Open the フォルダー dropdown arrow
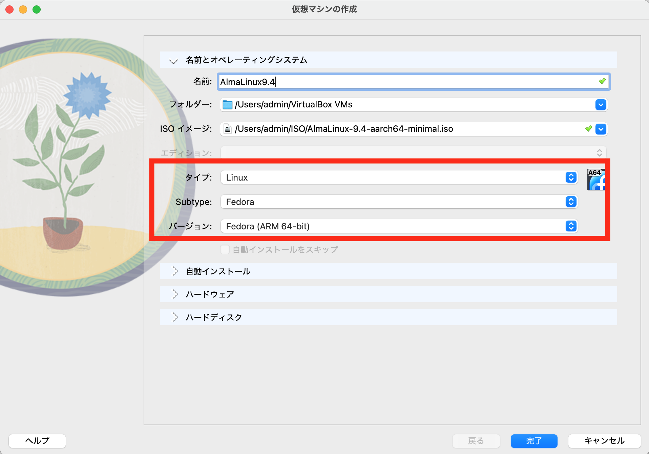The width and height of the screenshot is (649, 454). tap(601, 105)
